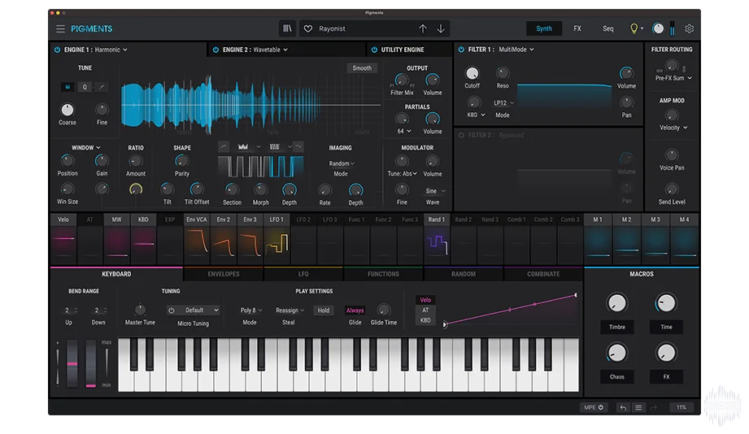Click the Voice Pan knob
The width and height of the screenshot is (749, 434).
(672, 155)
